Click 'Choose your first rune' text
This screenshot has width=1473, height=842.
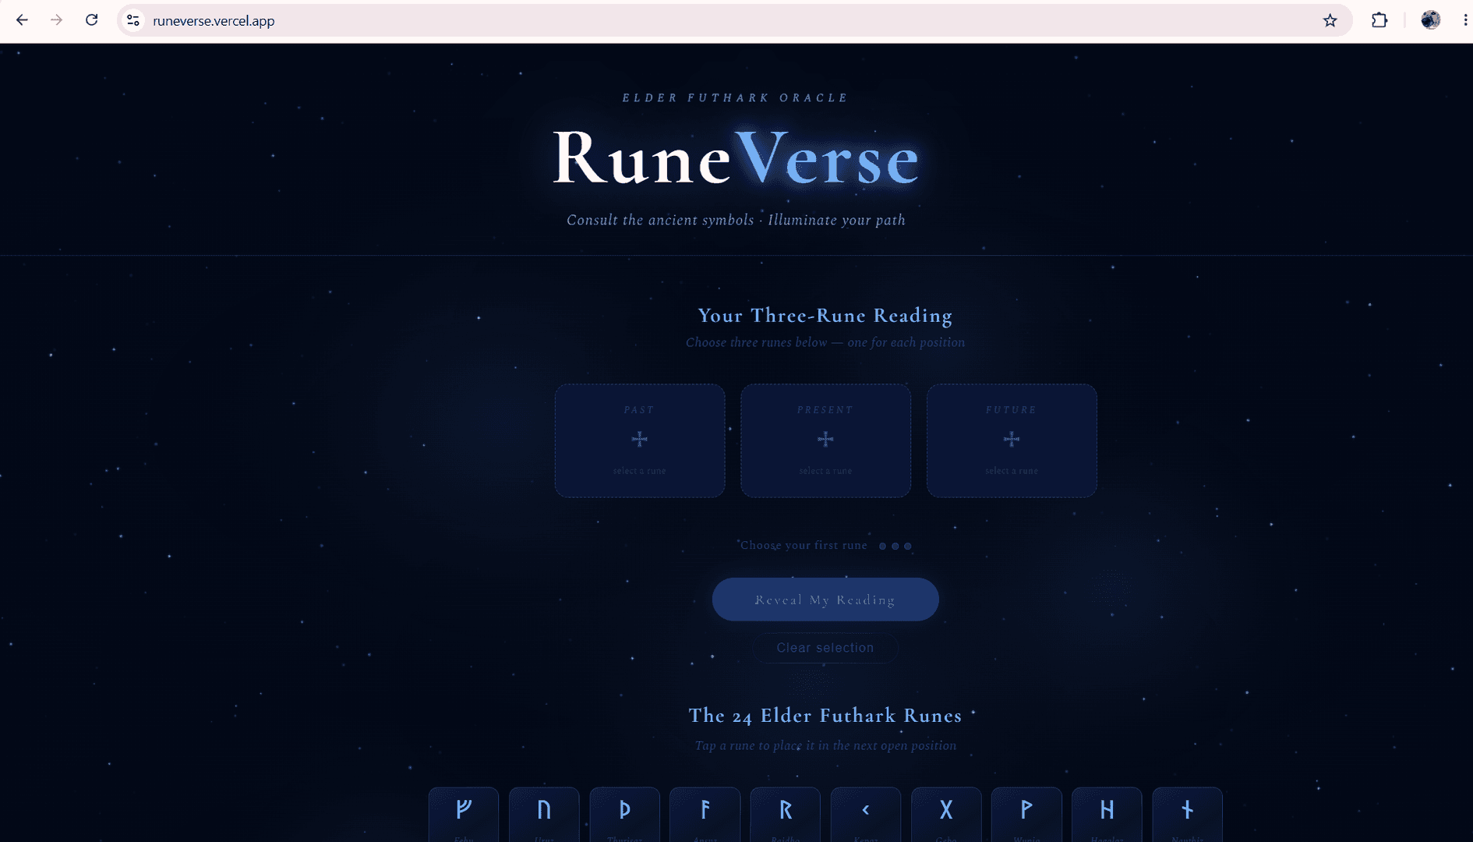(x=804, y=545)
